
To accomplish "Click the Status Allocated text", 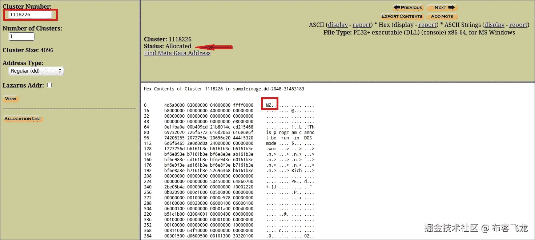I will click(x=168, y=46).
